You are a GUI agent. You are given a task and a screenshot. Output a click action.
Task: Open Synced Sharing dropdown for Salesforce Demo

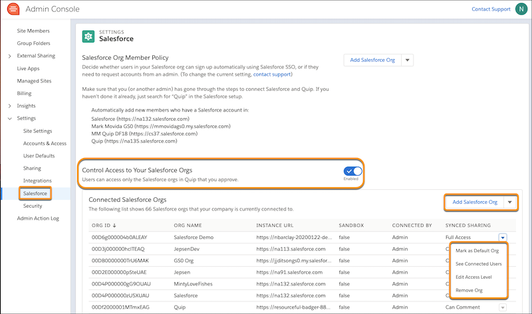503,238
